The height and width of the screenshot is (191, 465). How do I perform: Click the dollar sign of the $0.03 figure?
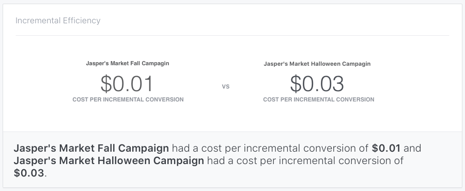tap(296, 83)
